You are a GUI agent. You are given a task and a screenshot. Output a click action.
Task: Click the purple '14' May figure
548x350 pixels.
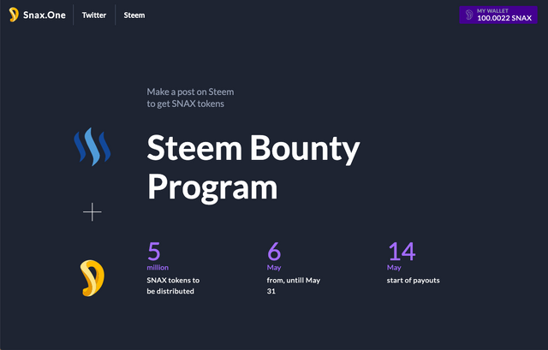[402, 251]
